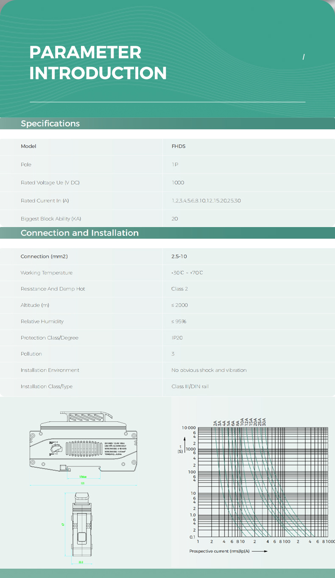Click the 10 000 time axis label
This screenshot has width=335, height=578.
189,428
